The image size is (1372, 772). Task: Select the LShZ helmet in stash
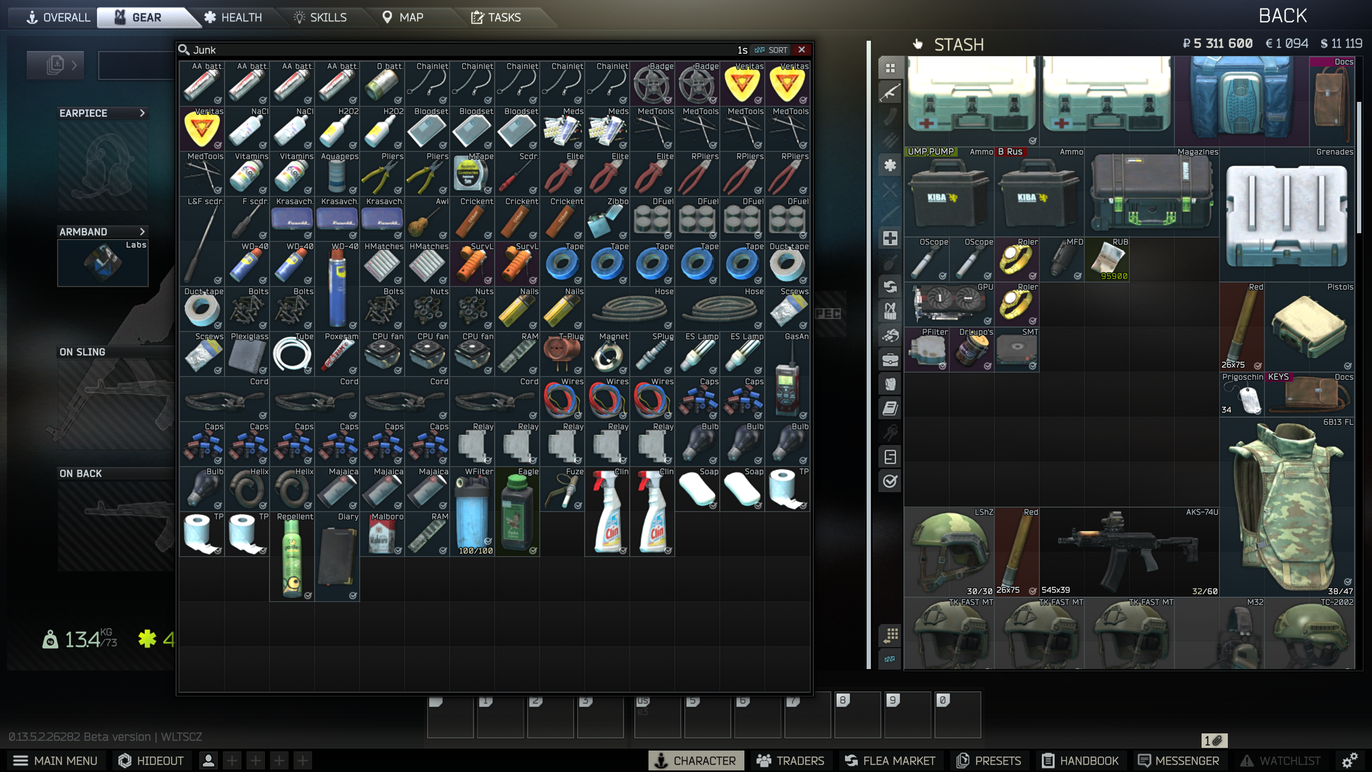click(x=949, y=552)
